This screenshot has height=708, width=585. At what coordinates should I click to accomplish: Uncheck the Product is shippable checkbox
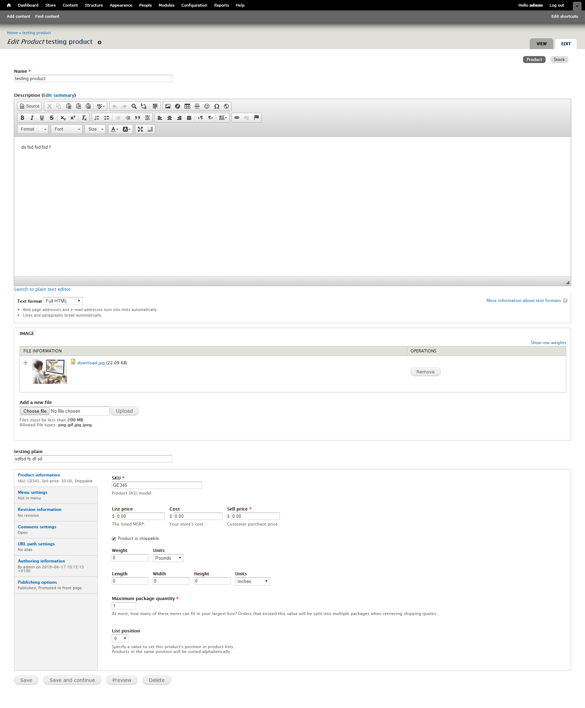point(114,538)
